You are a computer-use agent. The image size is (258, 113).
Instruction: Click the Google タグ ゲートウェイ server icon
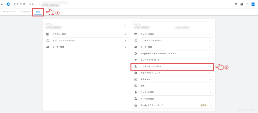(136, 105)
